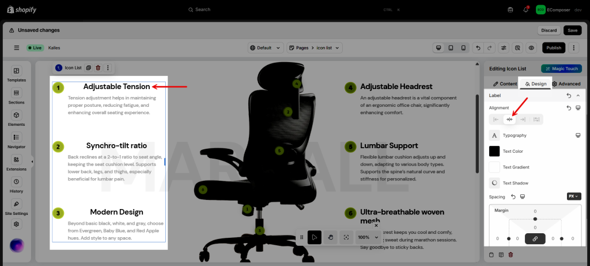Open the Sections panel
Screen dimensions: 590x266
16,96
